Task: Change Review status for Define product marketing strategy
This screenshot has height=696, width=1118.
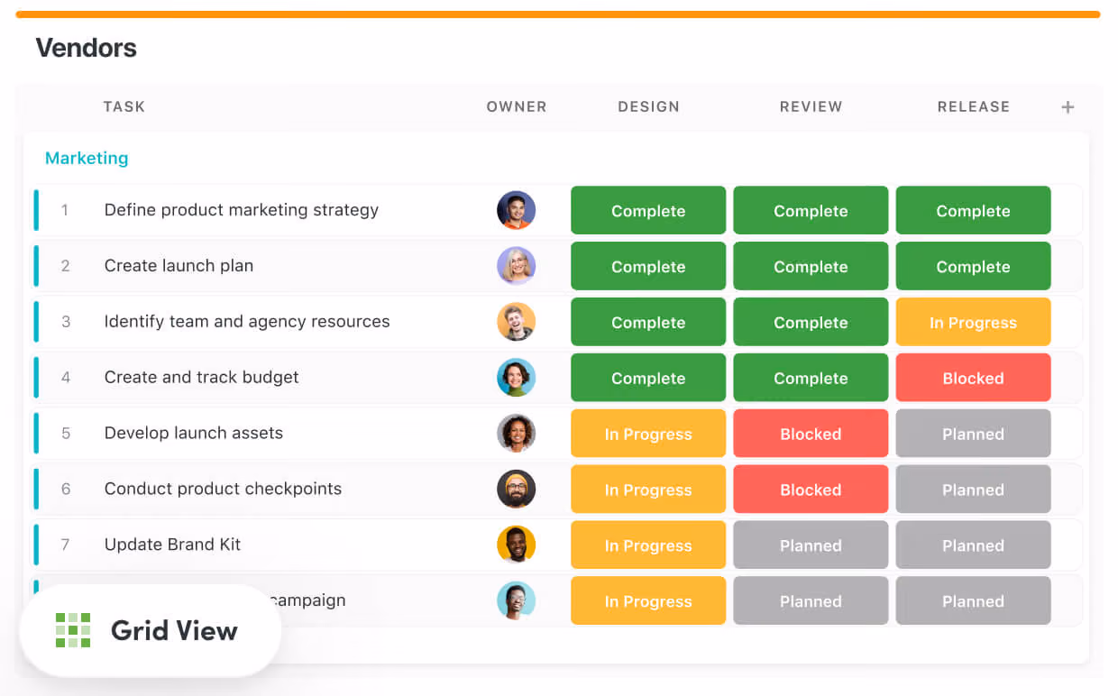Action: coord(811,210)
